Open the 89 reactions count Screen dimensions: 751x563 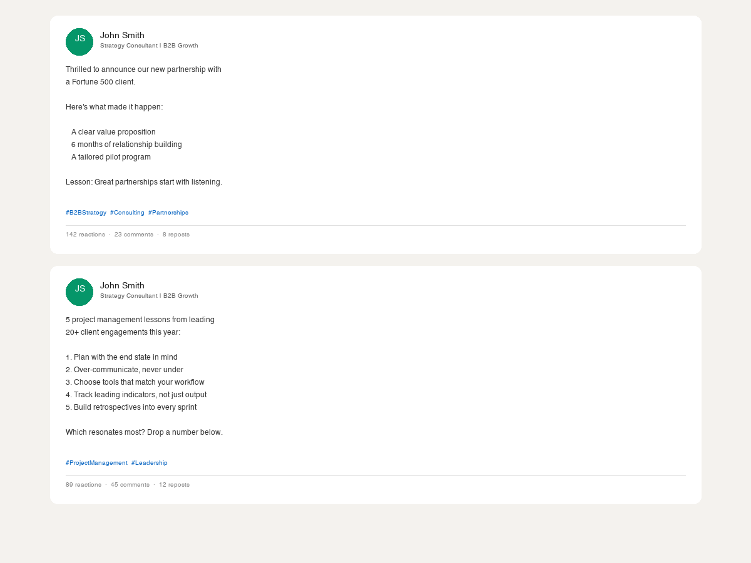point(83,485)
